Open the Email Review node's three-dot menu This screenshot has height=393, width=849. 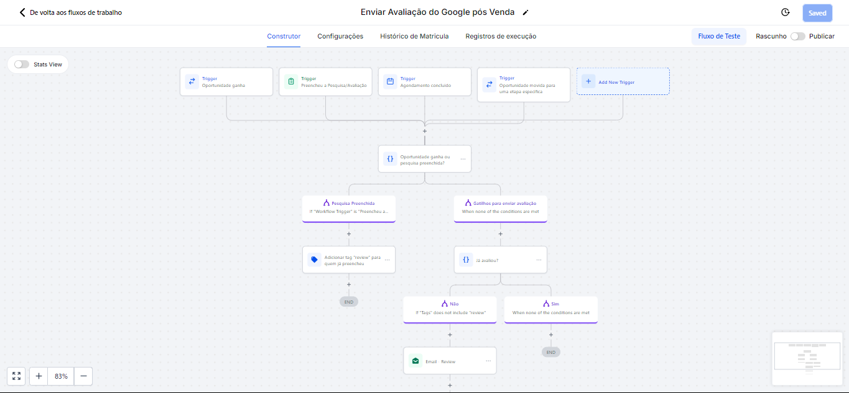[x=488, y=361]
